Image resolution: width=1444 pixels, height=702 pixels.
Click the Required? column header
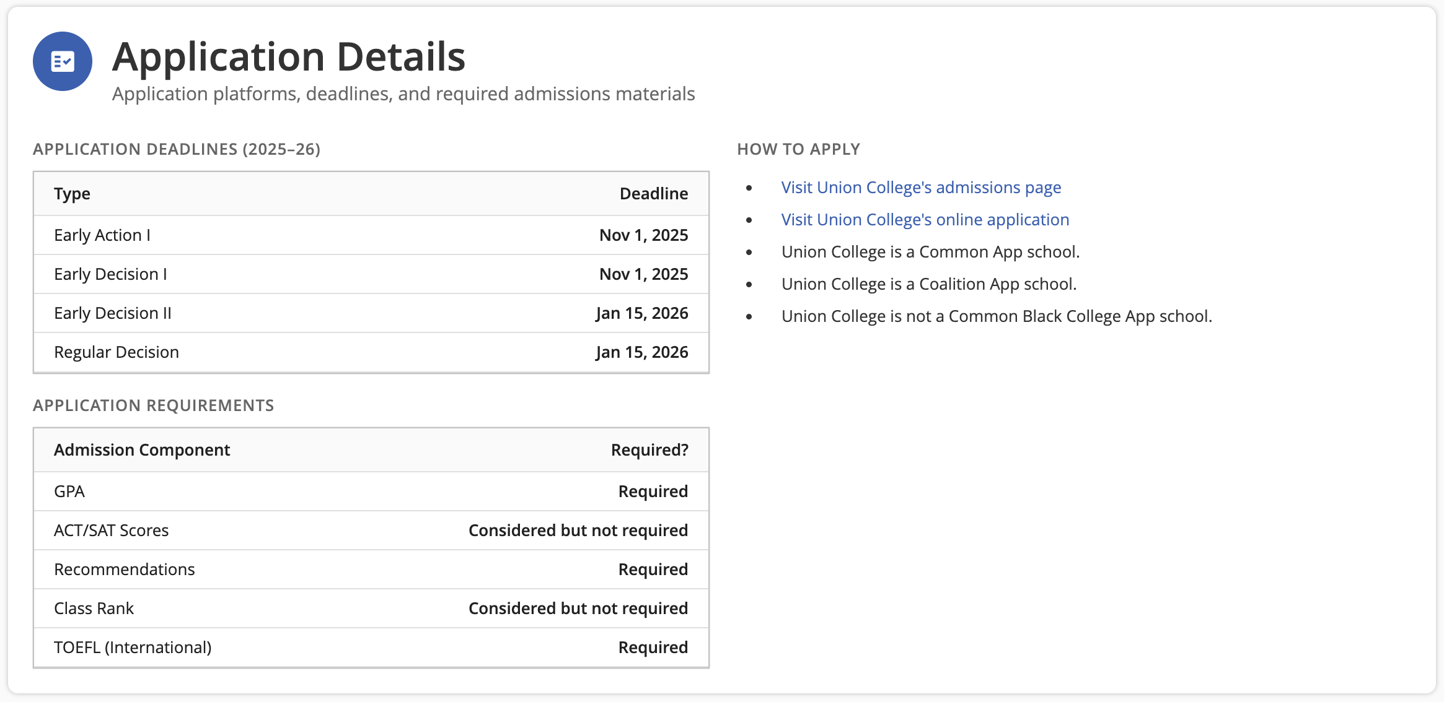[x=649, y=450]
